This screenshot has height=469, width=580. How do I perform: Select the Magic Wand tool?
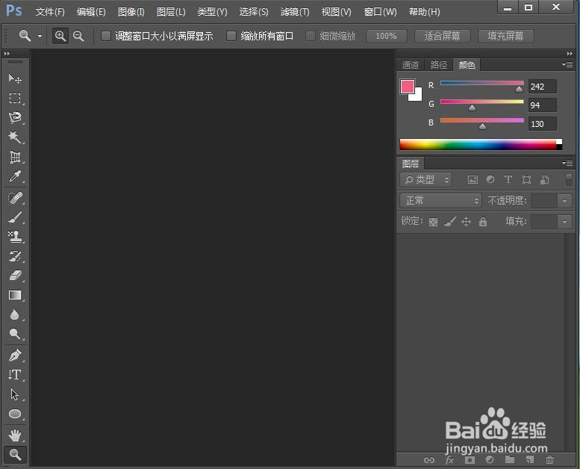[15, 137]
